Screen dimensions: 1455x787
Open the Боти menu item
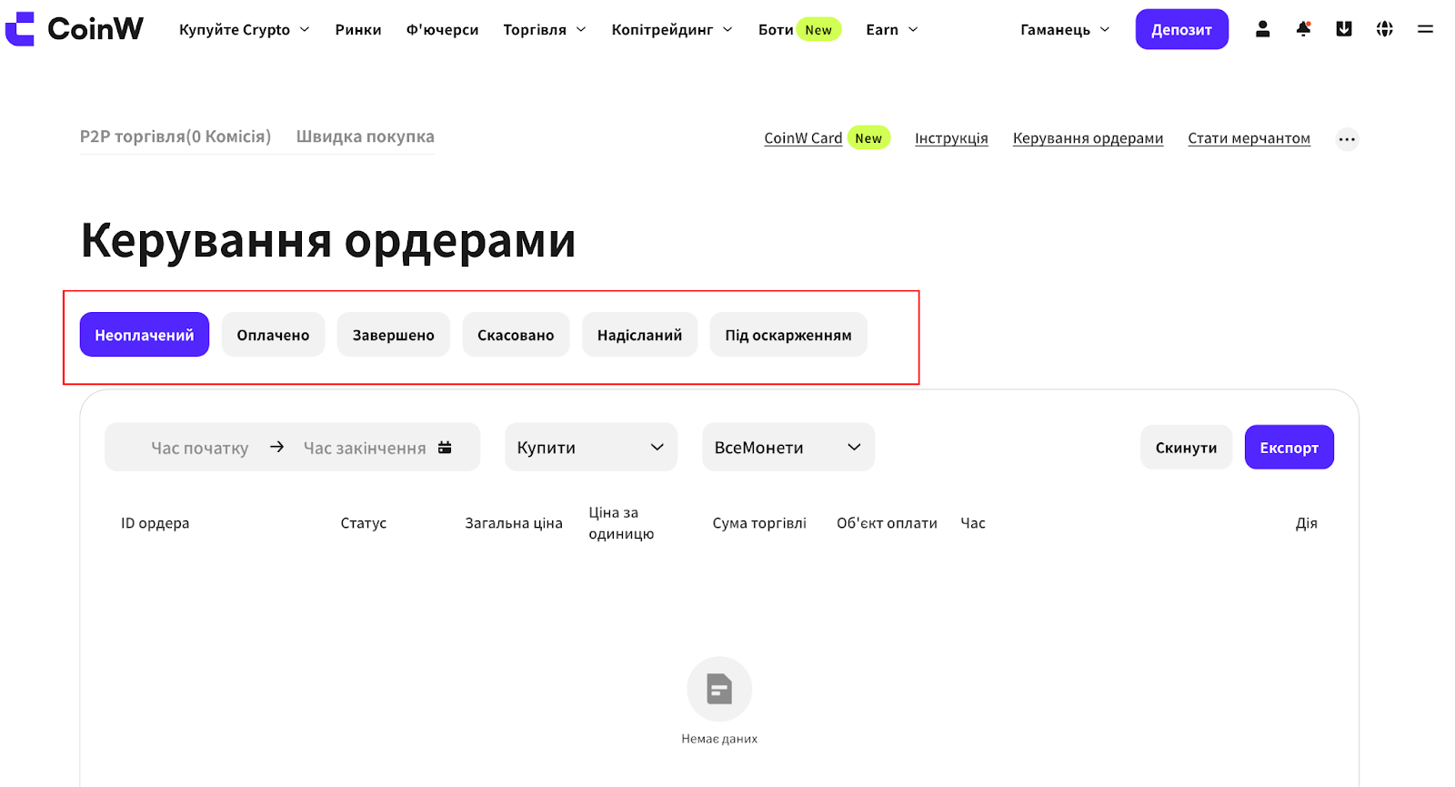click(776, 29)
